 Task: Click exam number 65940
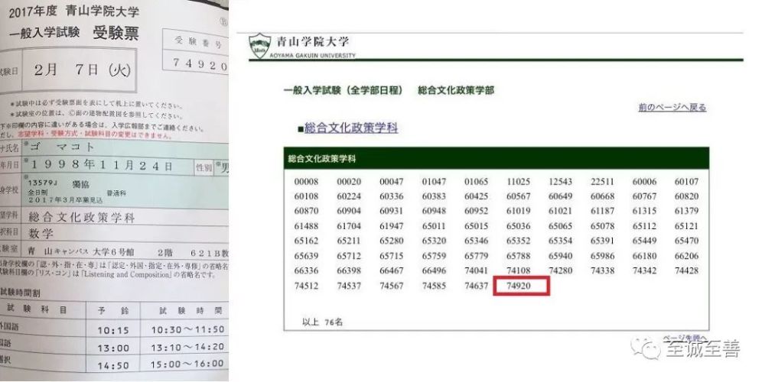tap(560, 256)
